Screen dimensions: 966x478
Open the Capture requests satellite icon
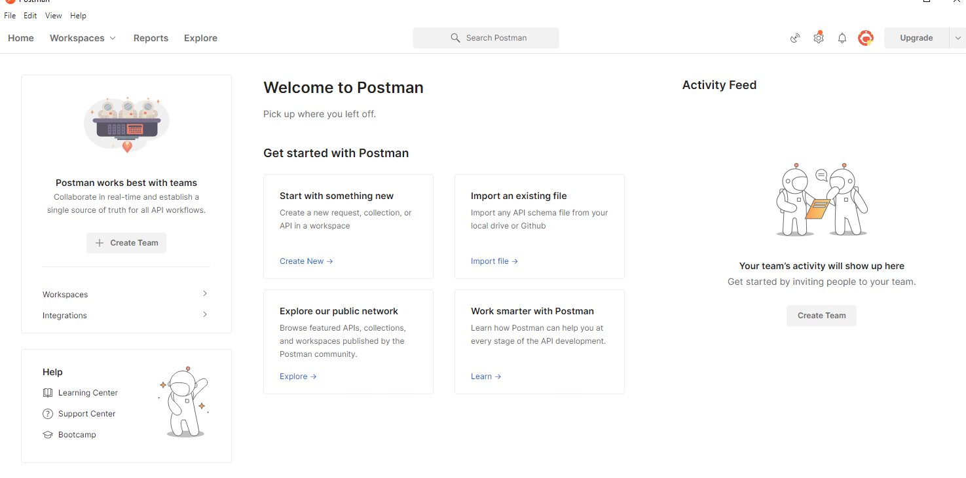click(794, 38)
